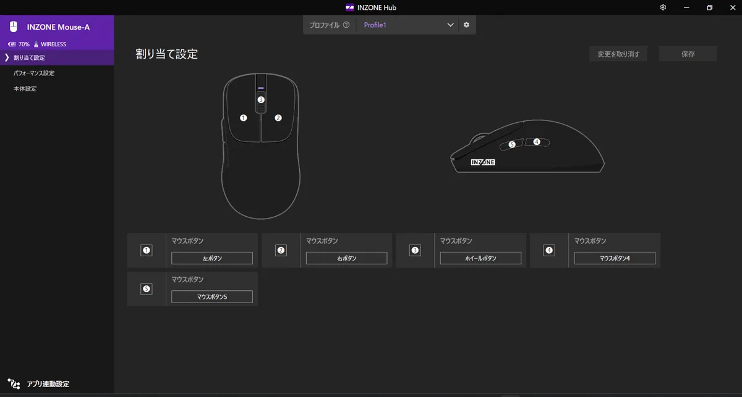Open the Profile1 dropdown
The width and height of the screenshot is (742, 397).
(407, 25)
